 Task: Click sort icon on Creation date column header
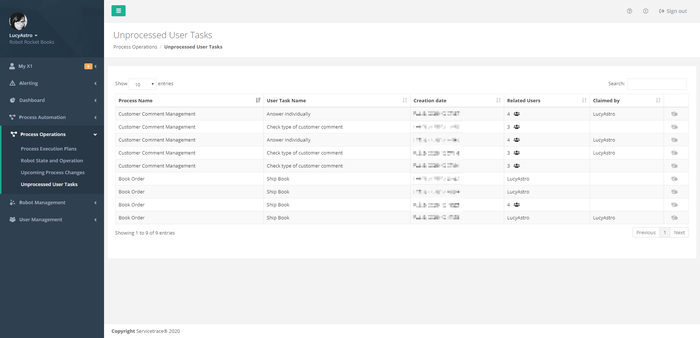pos(499,100)
